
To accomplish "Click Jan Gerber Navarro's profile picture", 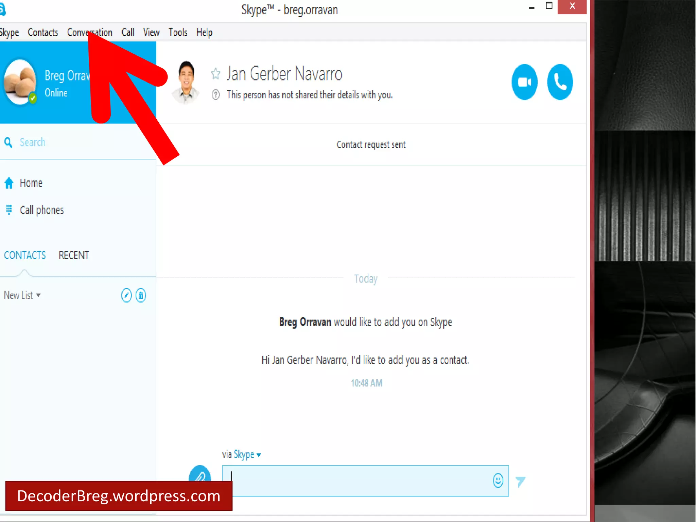I will [186, 82].
